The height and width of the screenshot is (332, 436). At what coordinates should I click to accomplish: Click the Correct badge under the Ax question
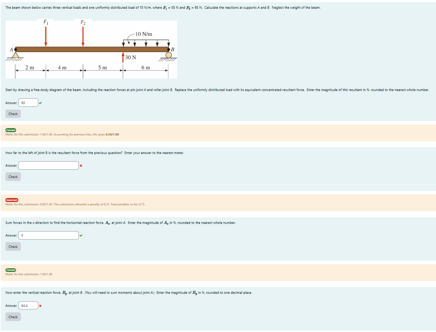pyautogui.click(x=11, y=270)
